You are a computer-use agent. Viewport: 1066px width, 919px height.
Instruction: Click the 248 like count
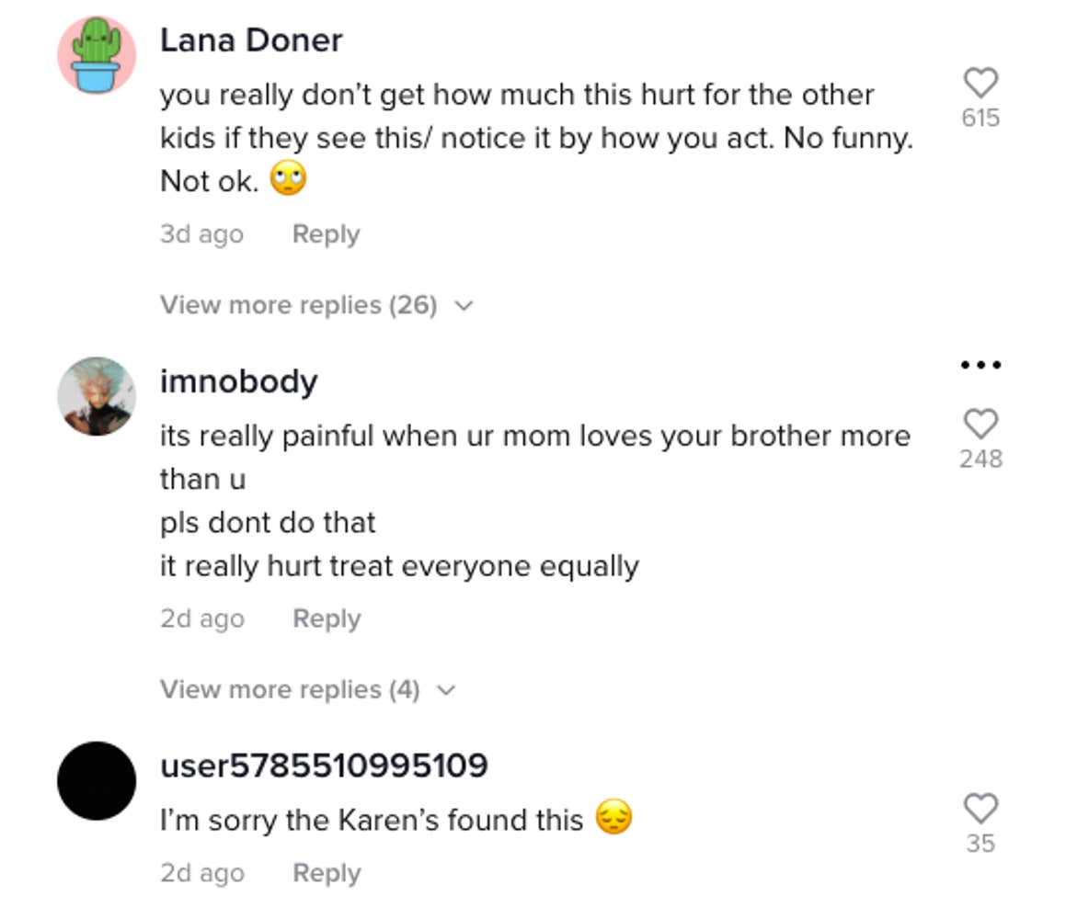click(x=980, y=459)
